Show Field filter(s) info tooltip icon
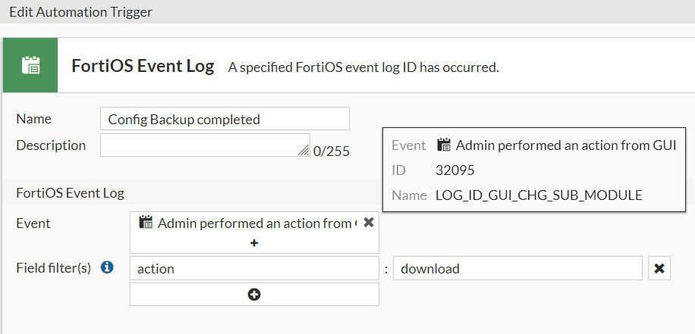 (107, 267)
